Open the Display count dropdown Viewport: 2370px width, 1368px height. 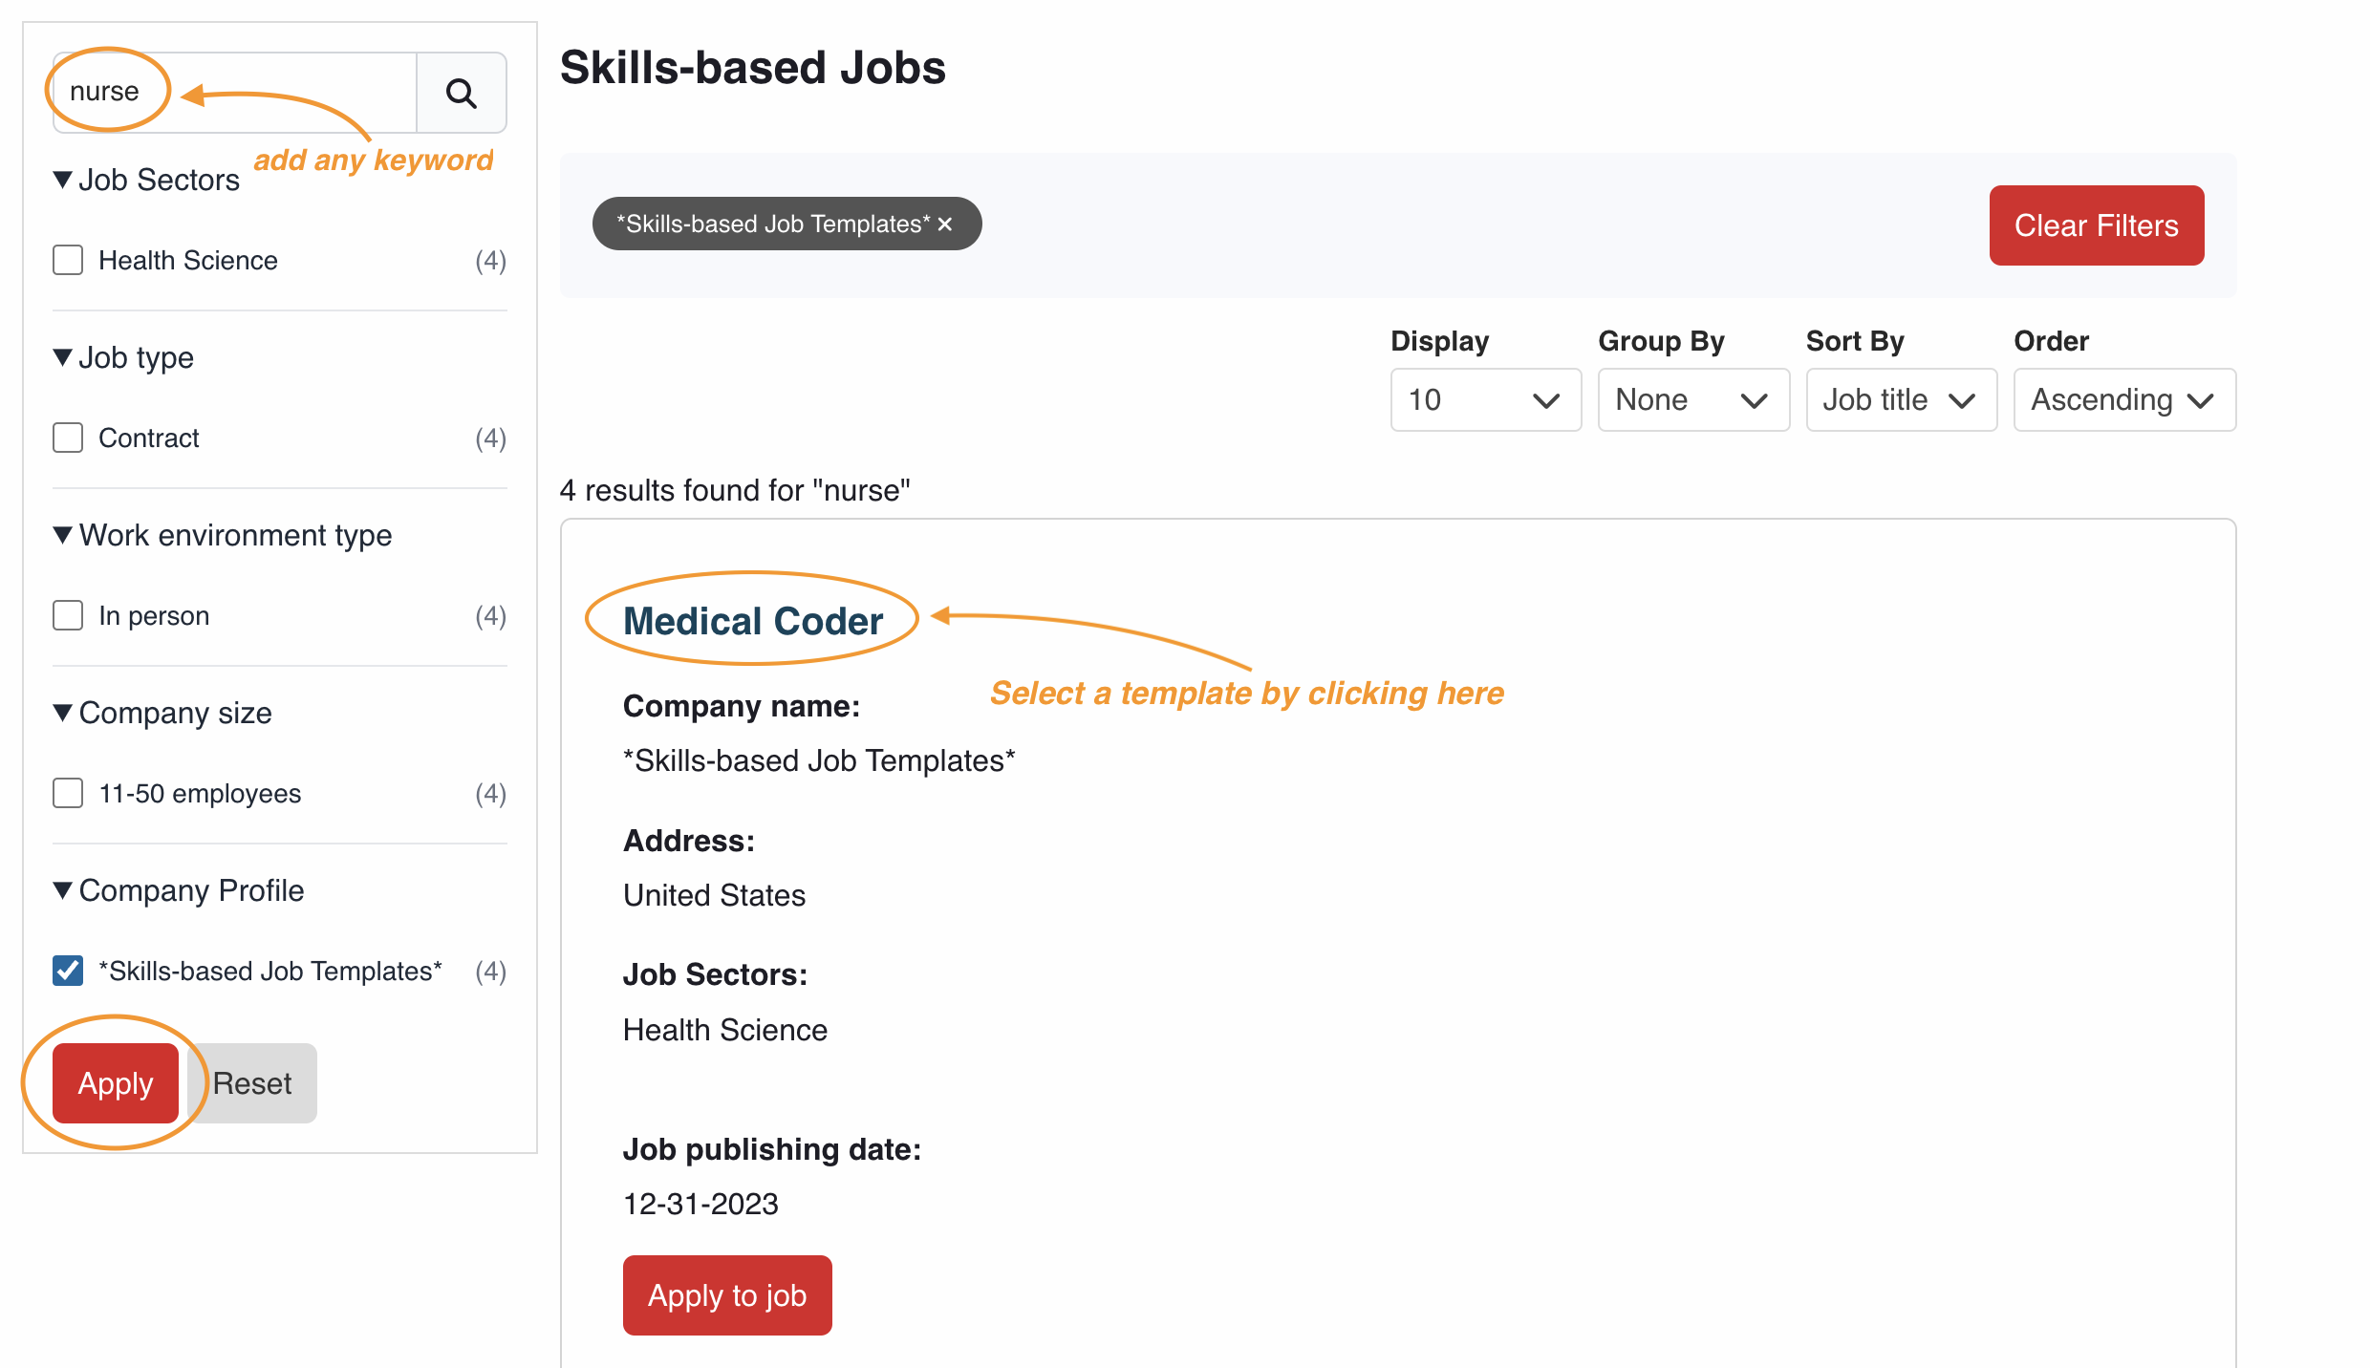click(x=1485, y=400)
